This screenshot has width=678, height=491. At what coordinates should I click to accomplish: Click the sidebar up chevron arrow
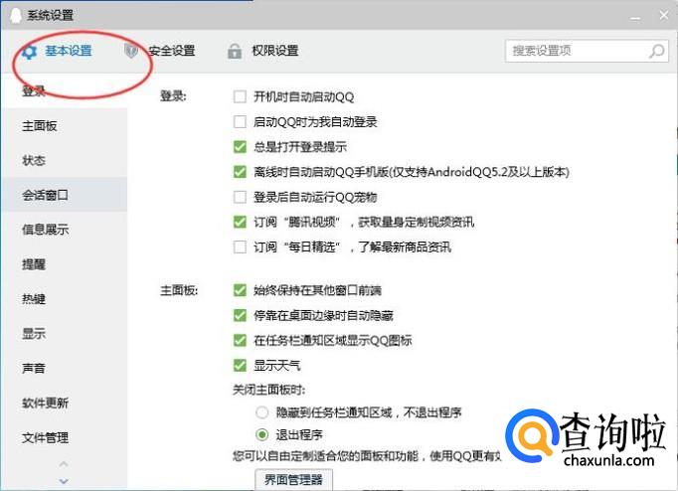coord(64,464)
